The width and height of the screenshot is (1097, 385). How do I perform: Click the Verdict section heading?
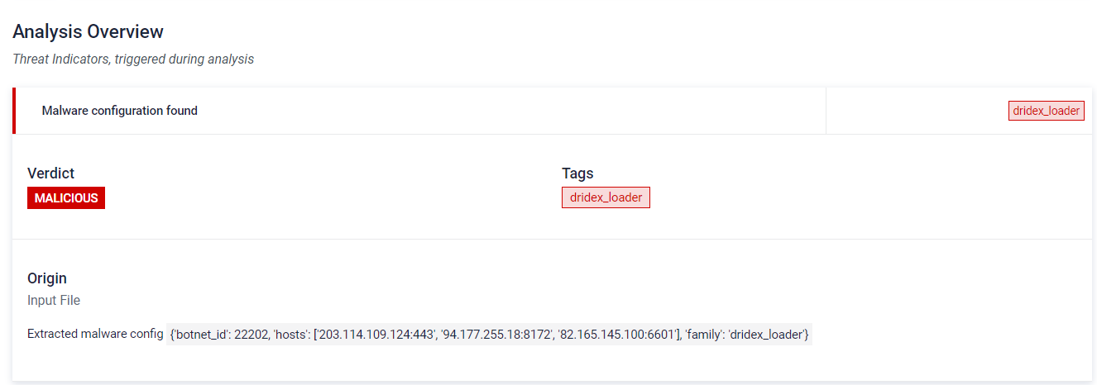coord(50,173)
